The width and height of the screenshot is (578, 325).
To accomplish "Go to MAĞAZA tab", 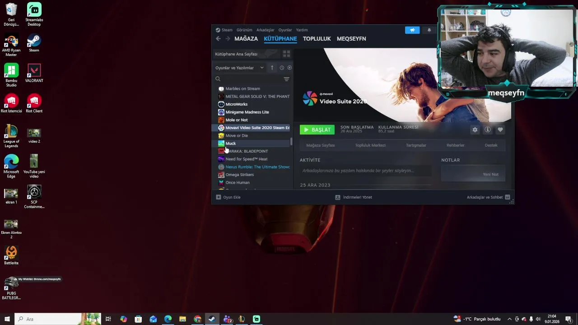I will pyautogui.click(x=246, y=39).
